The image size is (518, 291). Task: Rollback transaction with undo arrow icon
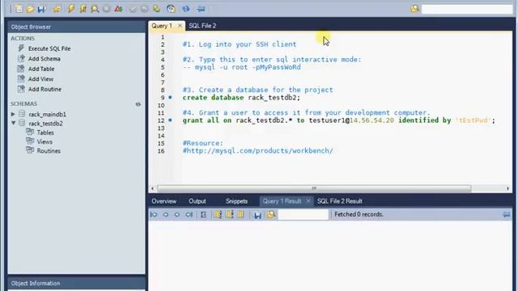(144, 9)
